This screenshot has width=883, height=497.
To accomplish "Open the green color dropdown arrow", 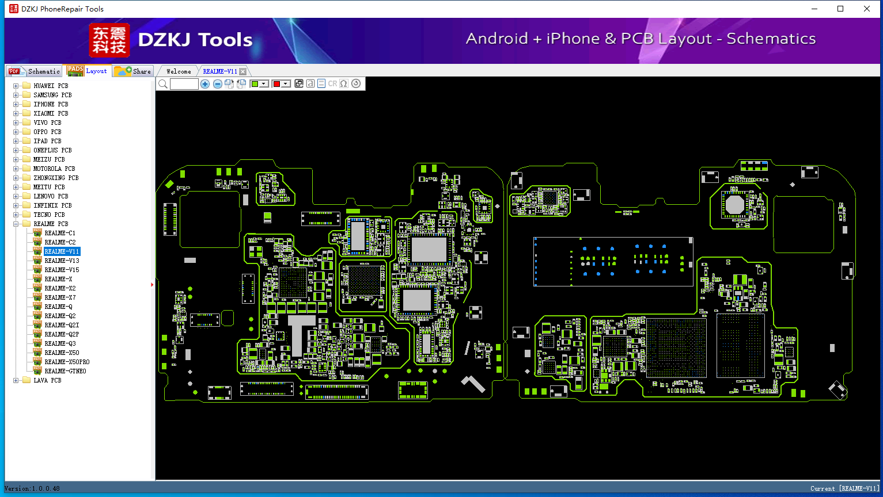I will pos(264,84).
